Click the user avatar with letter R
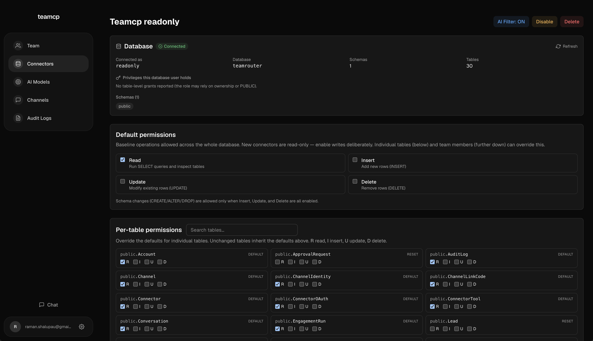The width and height of the screenshot is (593, 341). click(x=15, y=326)
